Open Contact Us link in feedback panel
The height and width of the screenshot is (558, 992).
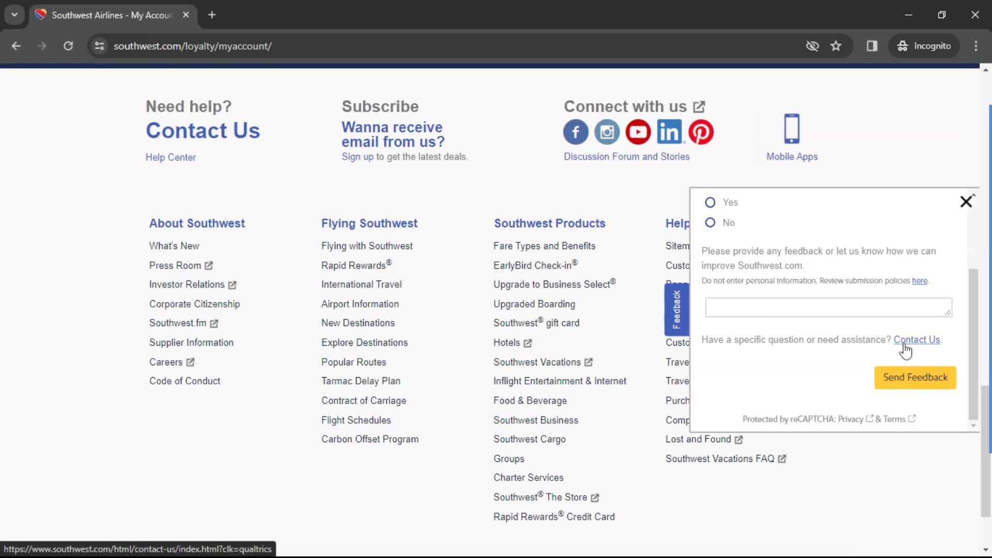(917, 340)
